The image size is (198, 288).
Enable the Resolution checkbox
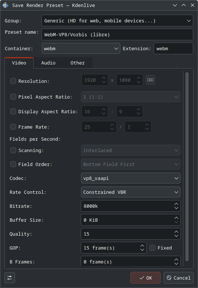[x=13, y=81]
